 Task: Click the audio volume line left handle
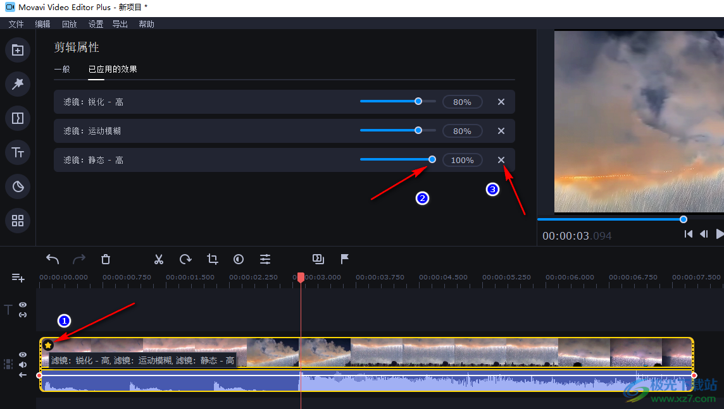click(39, 375)
